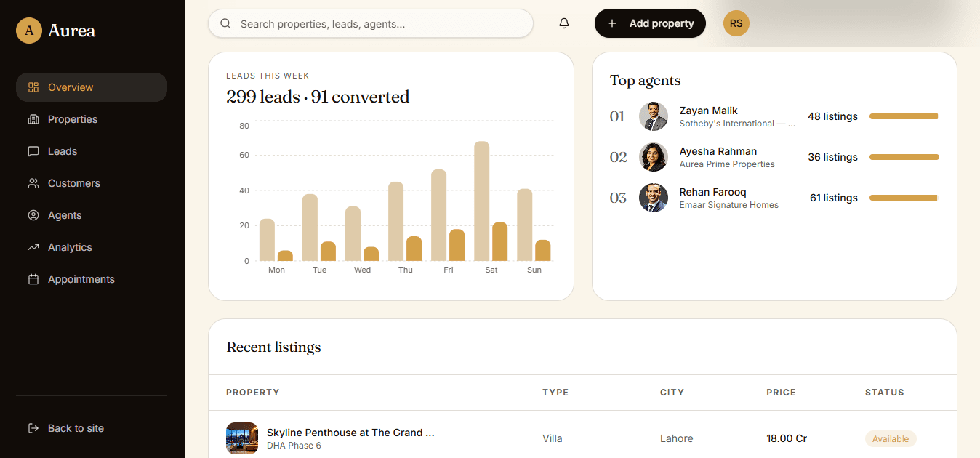The width and height of the screenshot is (980, 458).
Task: Open the Skyline Penthouse at The Grand listing
Action: pyautogui.click(x=350, y=433)
